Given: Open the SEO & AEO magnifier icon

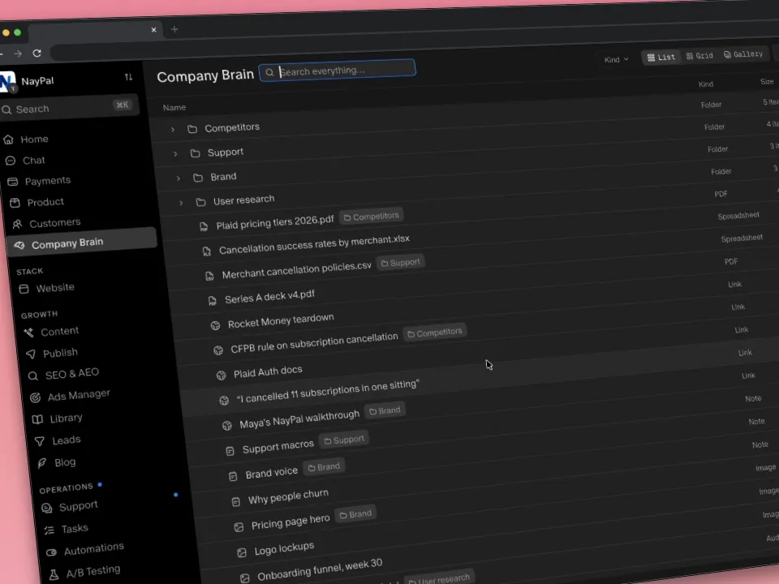Looking at the screenshot, I should [32, 376].
